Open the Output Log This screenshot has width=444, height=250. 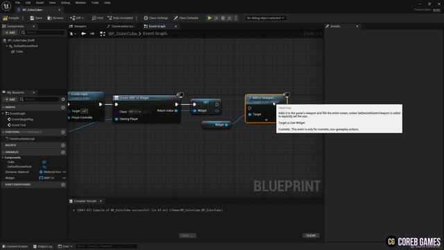[42, 247]
